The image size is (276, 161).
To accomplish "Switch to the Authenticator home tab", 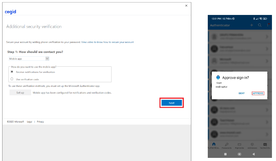I will tap(214, 146).
